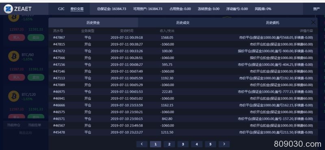Select page 4 in pagination

pyautogui.click(x=197, y=144)
